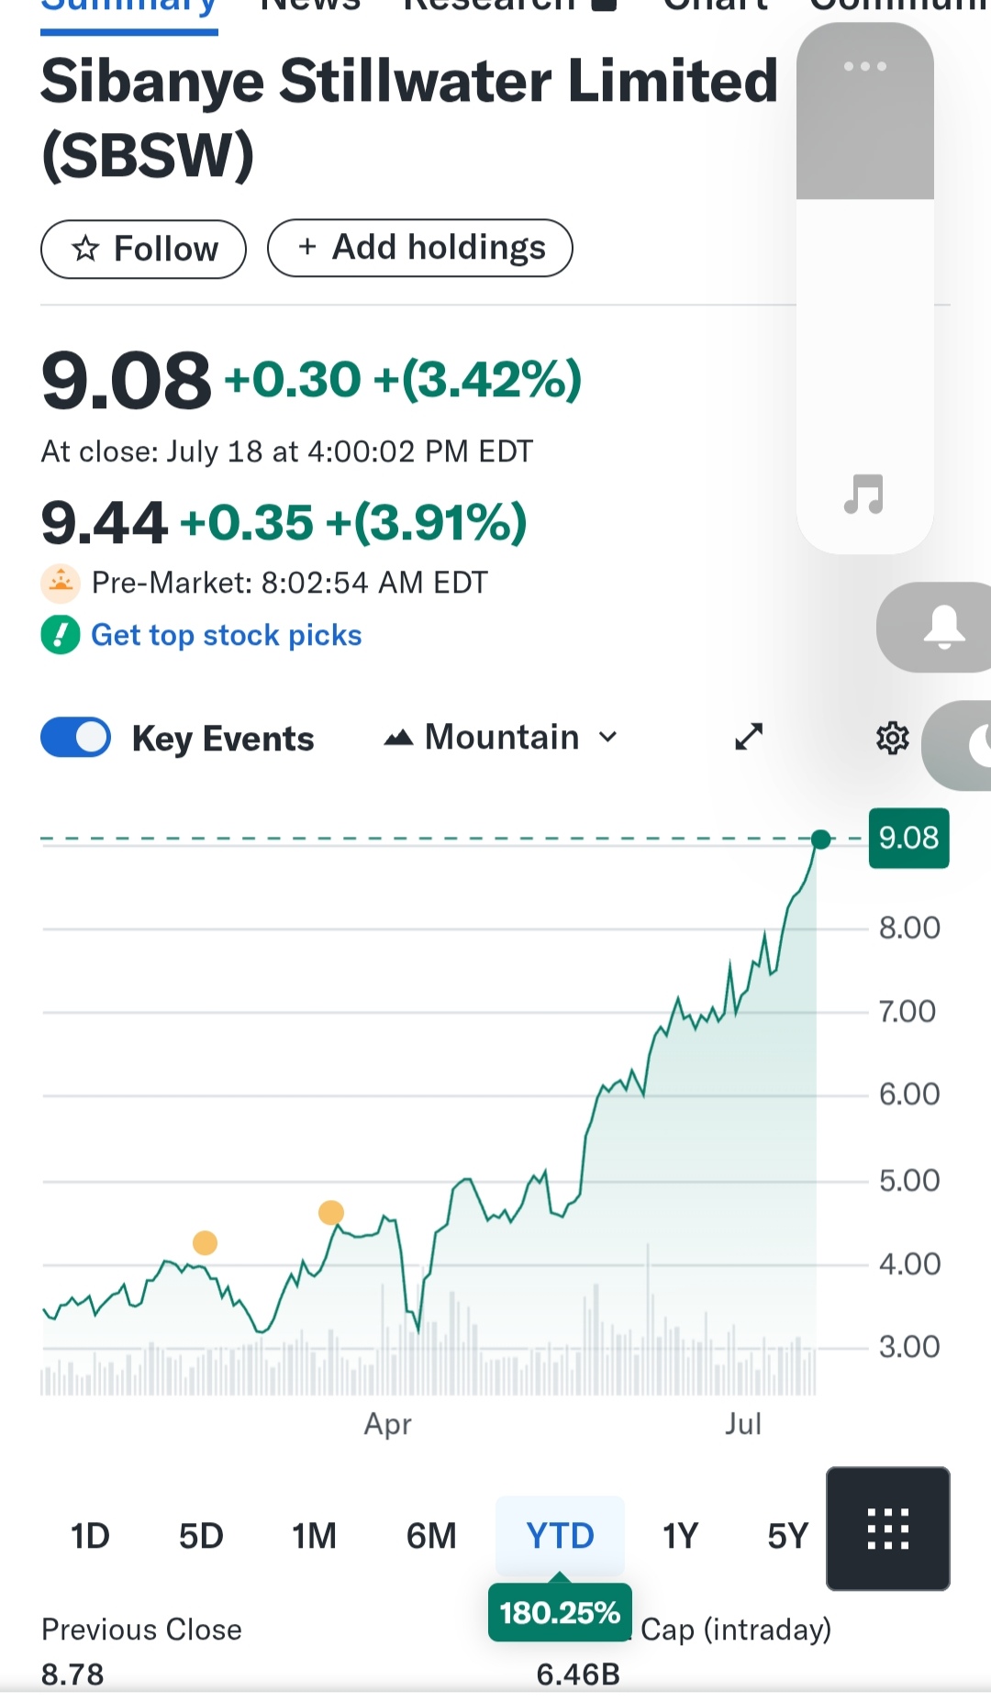This screenshot has height=1702, width=991.
Task: Tap the pre-market sunrise icon
Action: click(61, 583)
